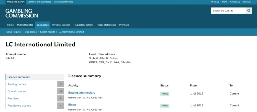Select Businesses in main navigation

[42, 25]
